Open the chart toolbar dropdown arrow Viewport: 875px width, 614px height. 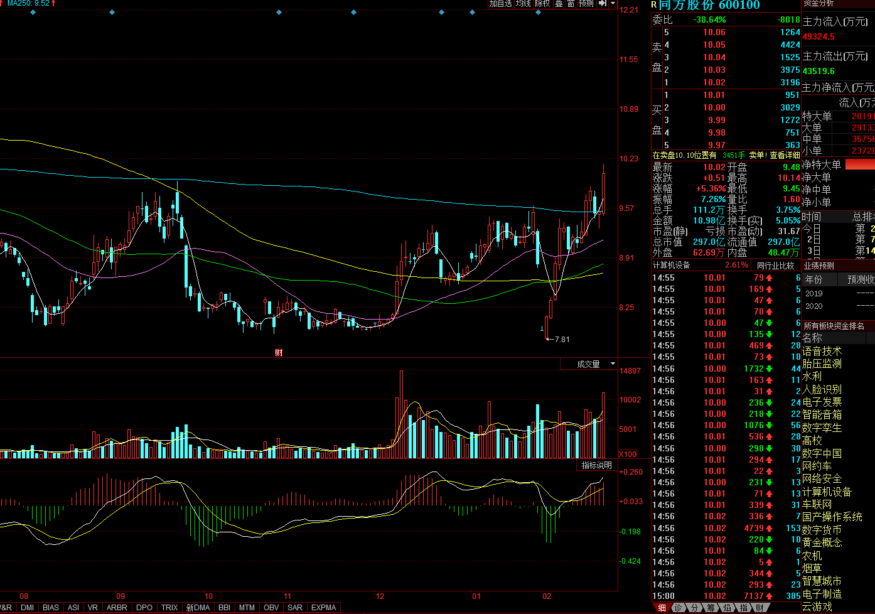tap(613, 4)
